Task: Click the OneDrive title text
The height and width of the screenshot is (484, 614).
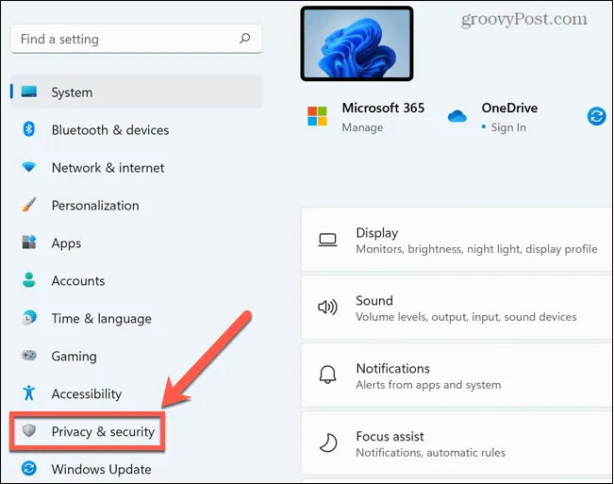Action: pos(509,108)
